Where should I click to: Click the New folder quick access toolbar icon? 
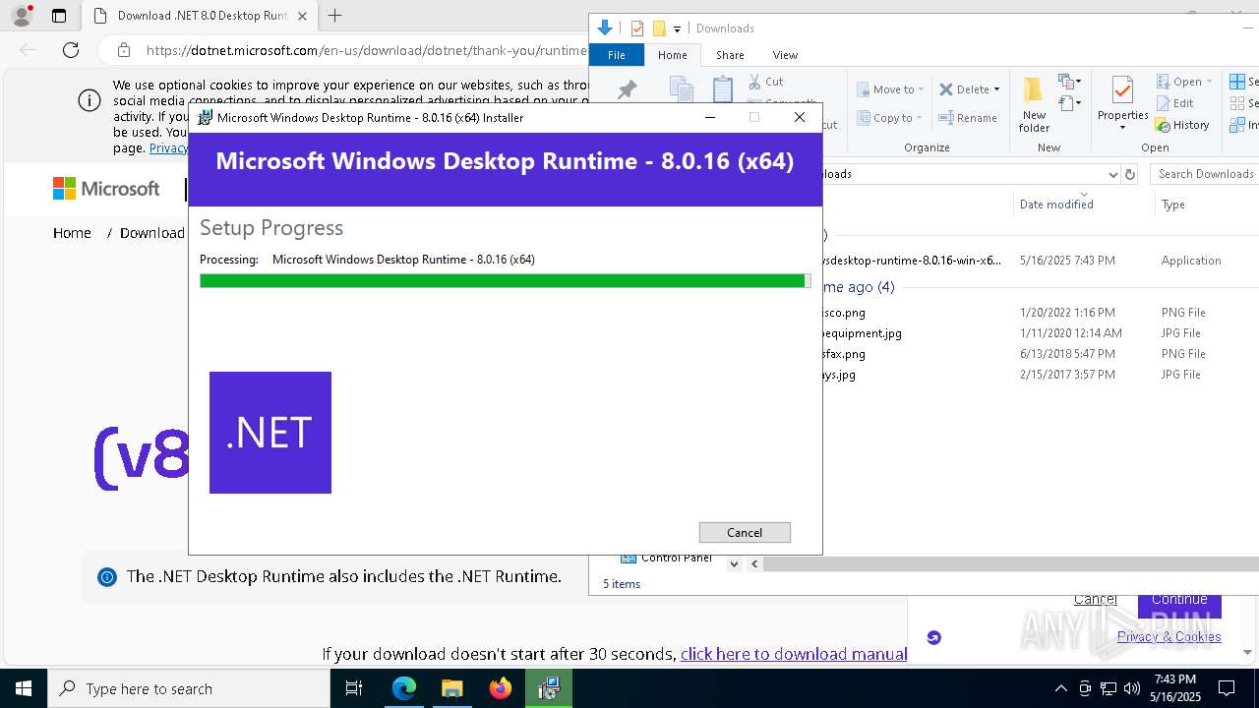[x=659, y=29]
